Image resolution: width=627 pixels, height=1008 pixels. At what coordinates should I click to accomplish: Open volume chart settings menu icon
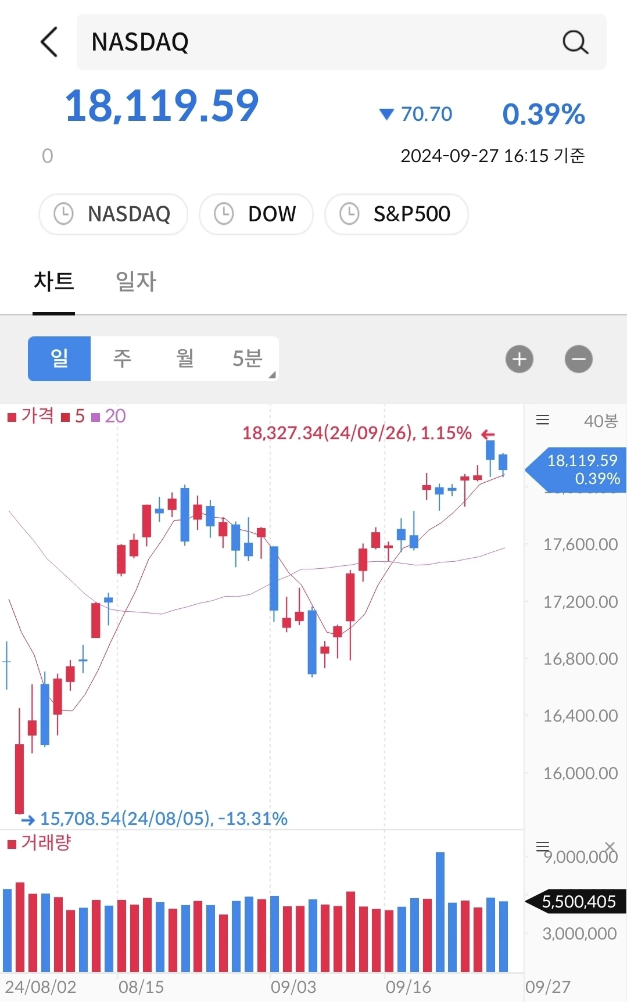coord(543,846)
